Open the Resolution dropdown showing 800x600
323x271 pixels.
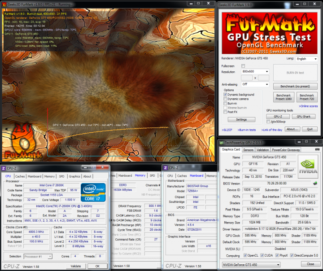pyautogui.click(x=255, y=71)
